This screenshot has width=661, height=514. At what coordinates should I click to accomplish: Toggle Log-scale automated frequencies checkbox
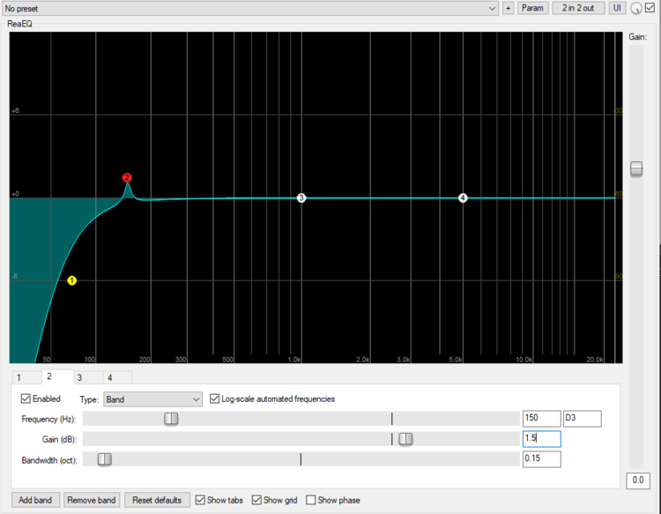(214, 399)
